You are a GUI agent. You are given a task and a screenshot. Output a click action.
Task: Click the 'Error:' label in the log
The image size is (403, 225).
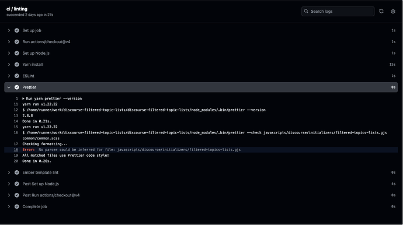[28, 150]
